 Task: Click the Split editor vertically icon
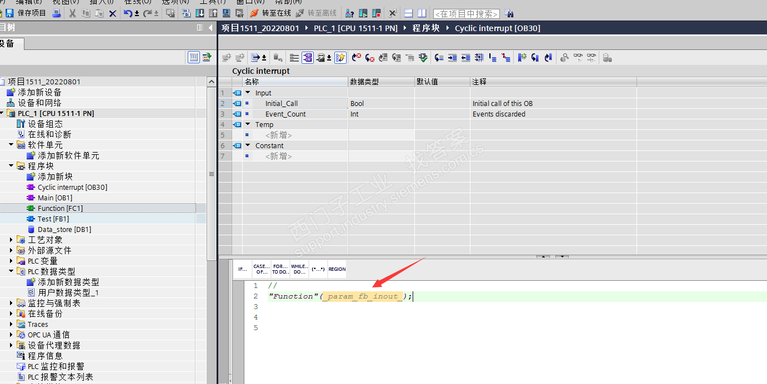(422, 13)
